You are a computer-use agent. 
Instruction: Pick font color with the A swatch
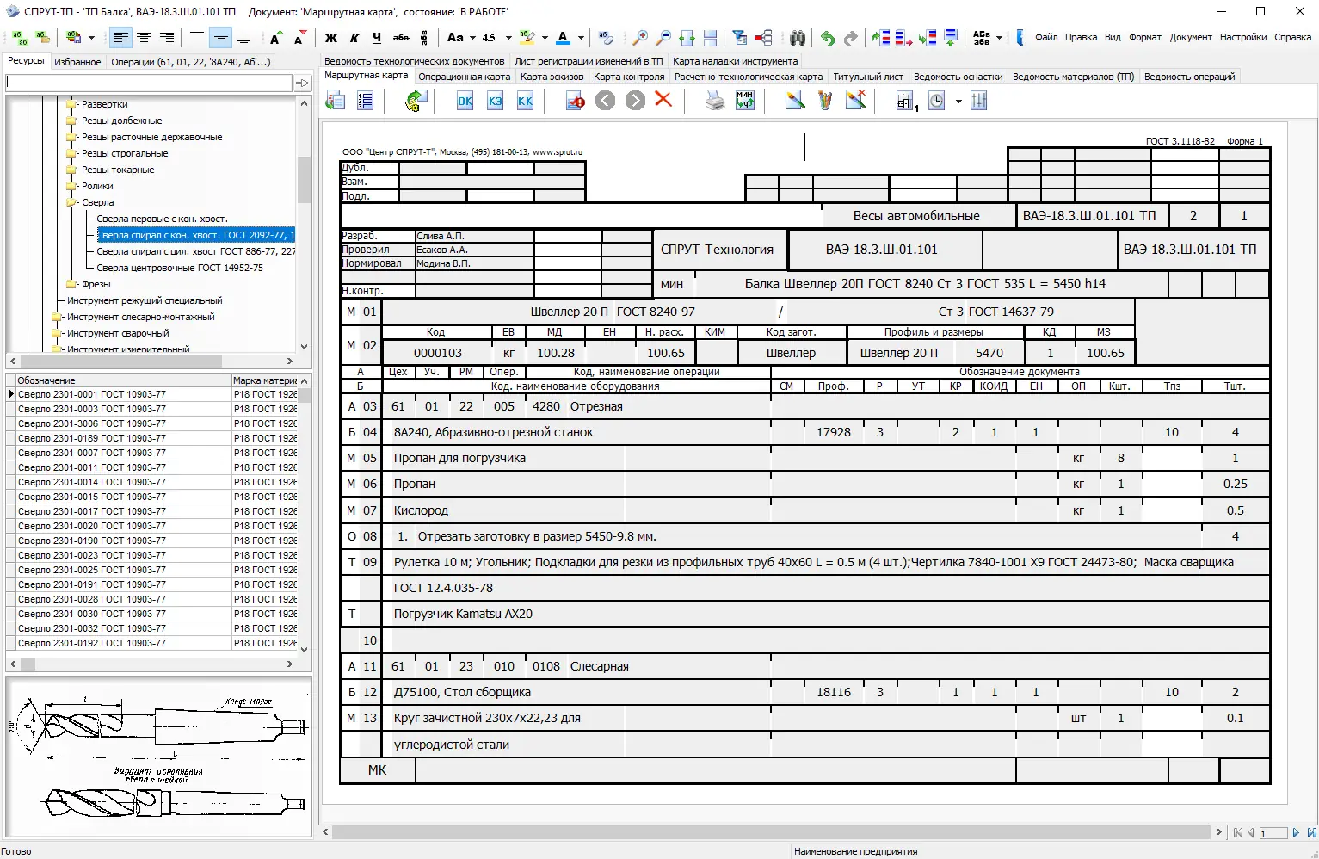[x=563, y=38]
